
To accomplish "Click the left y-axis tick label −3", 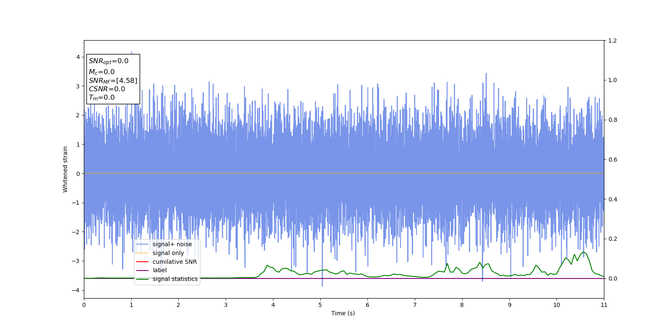I will click(x=75, y=261).
